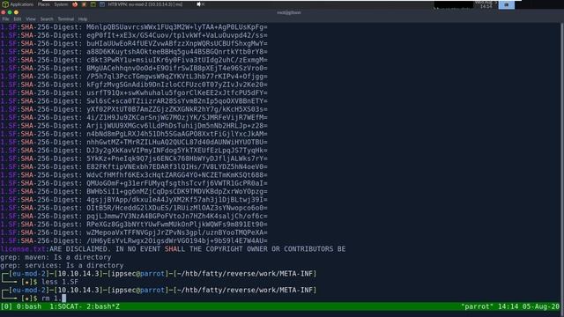This screenshot has width=564, height=317.
Task: Click the "parrot" hostname in tmux bar
Action: point(478,306)
